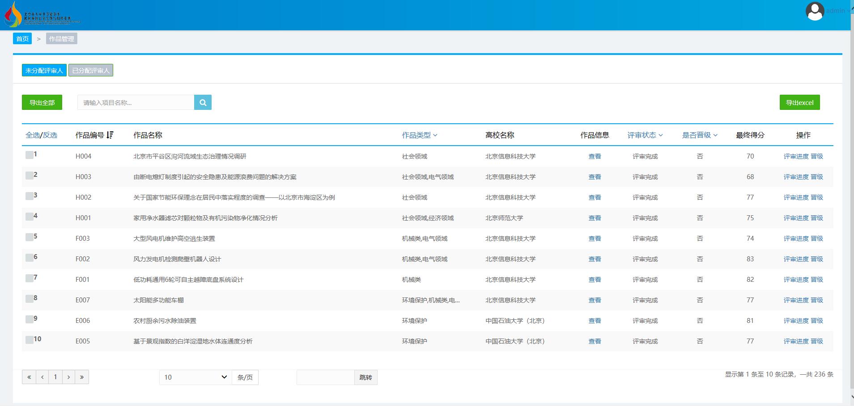Click the search magnifier icon
The height and width of the screenshot is (406, 854).
click(x=203, y=102)
